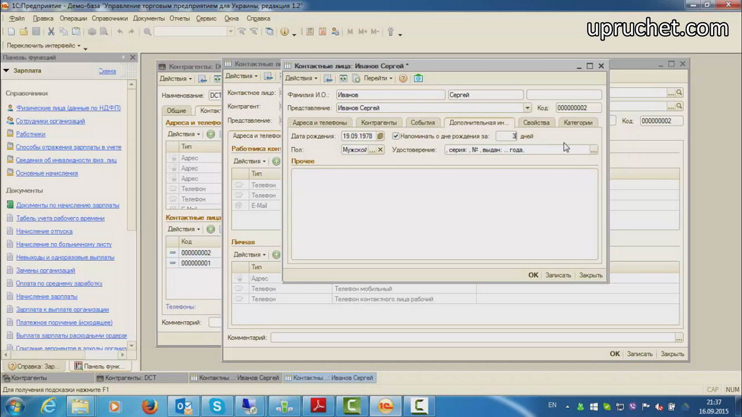
Task: Click the yellow information help icon
Action: coord(284,32)
